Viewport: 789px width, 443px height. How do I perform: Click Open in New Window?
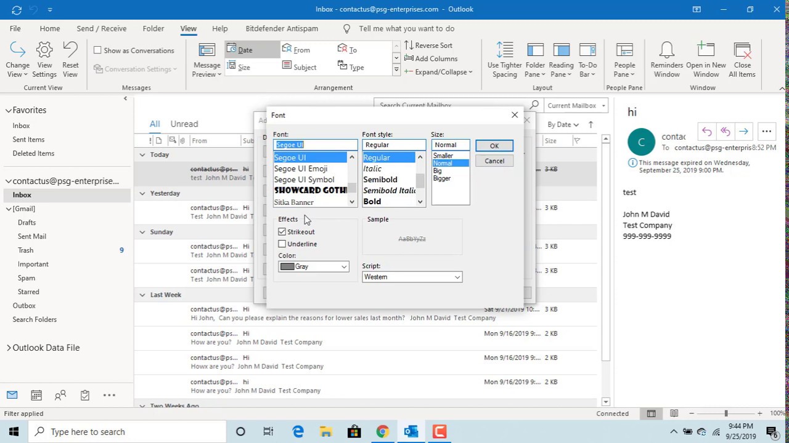(x=706, y=60)
